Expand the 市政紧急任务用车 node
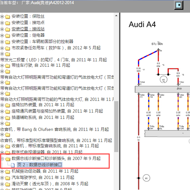This screenshot has height=190, width=190. (x=2, y=48)
